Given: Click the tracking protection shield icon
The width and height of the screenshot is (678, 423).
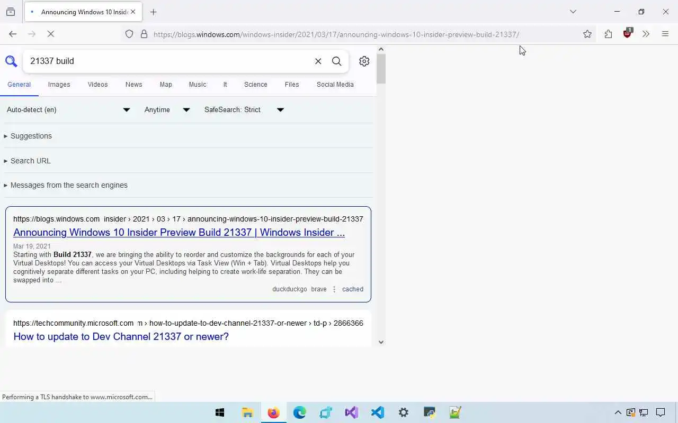Looking at the screenshot, I should point(129,34).
